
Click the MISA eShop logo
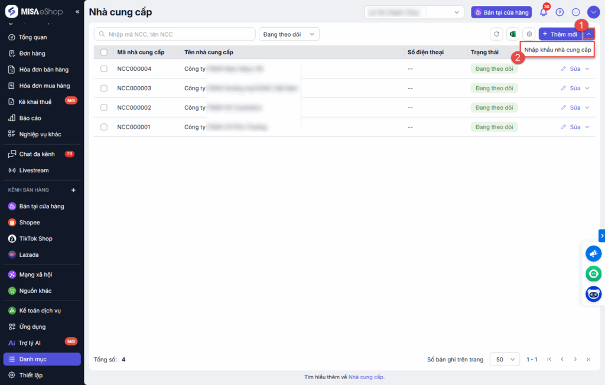coord(34,12)
